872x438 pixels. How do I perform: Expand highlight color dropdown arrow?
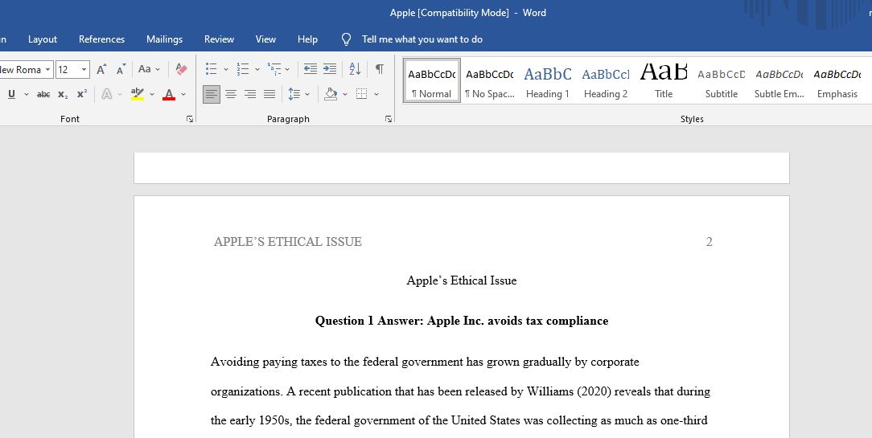[x=152, y=95]
